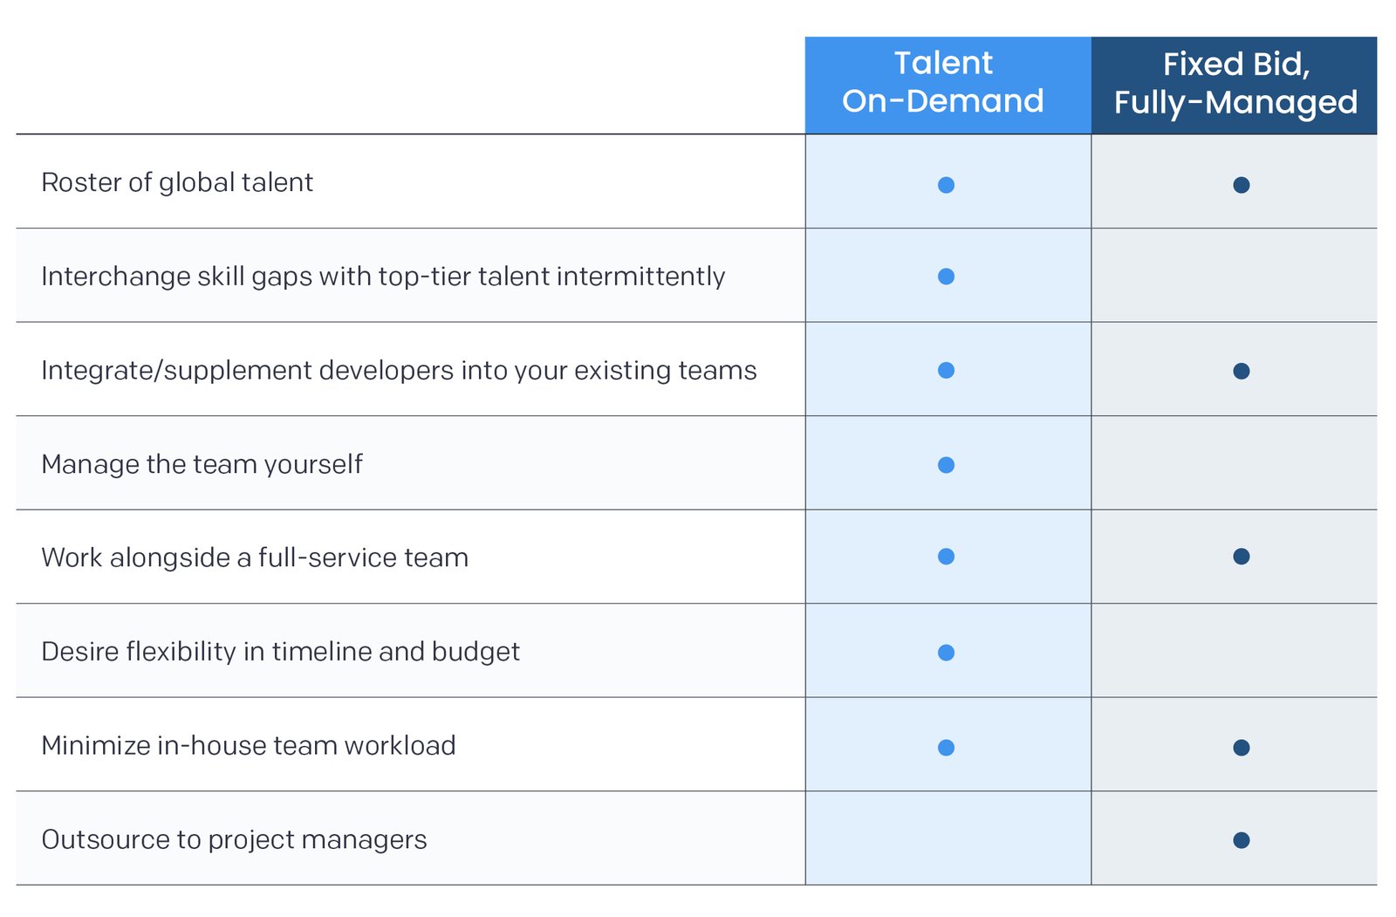
Task: Select the Roster of global talent row label
Action: click(177, 182)
